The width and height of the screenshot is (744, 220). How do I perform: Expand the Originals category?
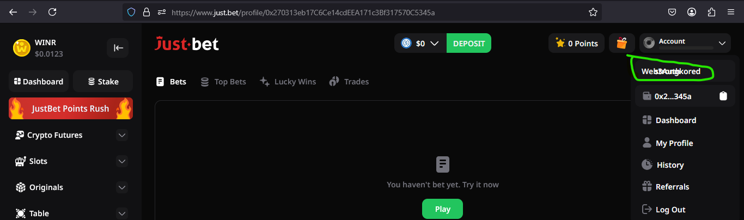[x=122, y=187]
